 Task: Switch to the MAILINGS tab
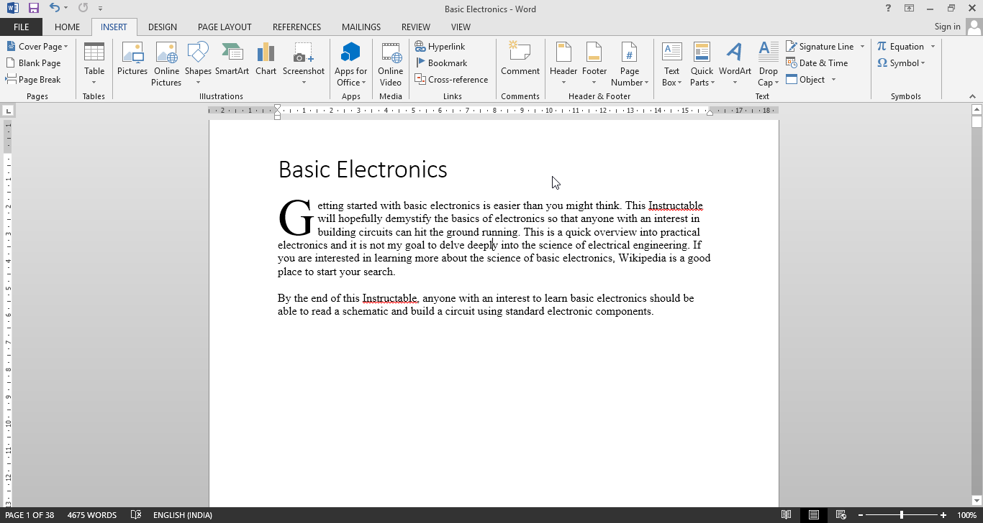pos(361,27)
